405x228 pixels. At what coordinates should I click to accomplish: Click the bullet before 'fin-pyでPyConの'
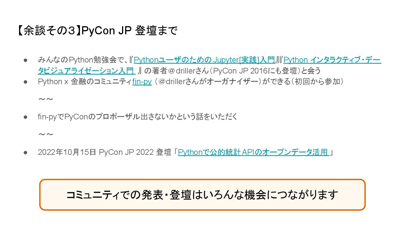coord(25,117)
